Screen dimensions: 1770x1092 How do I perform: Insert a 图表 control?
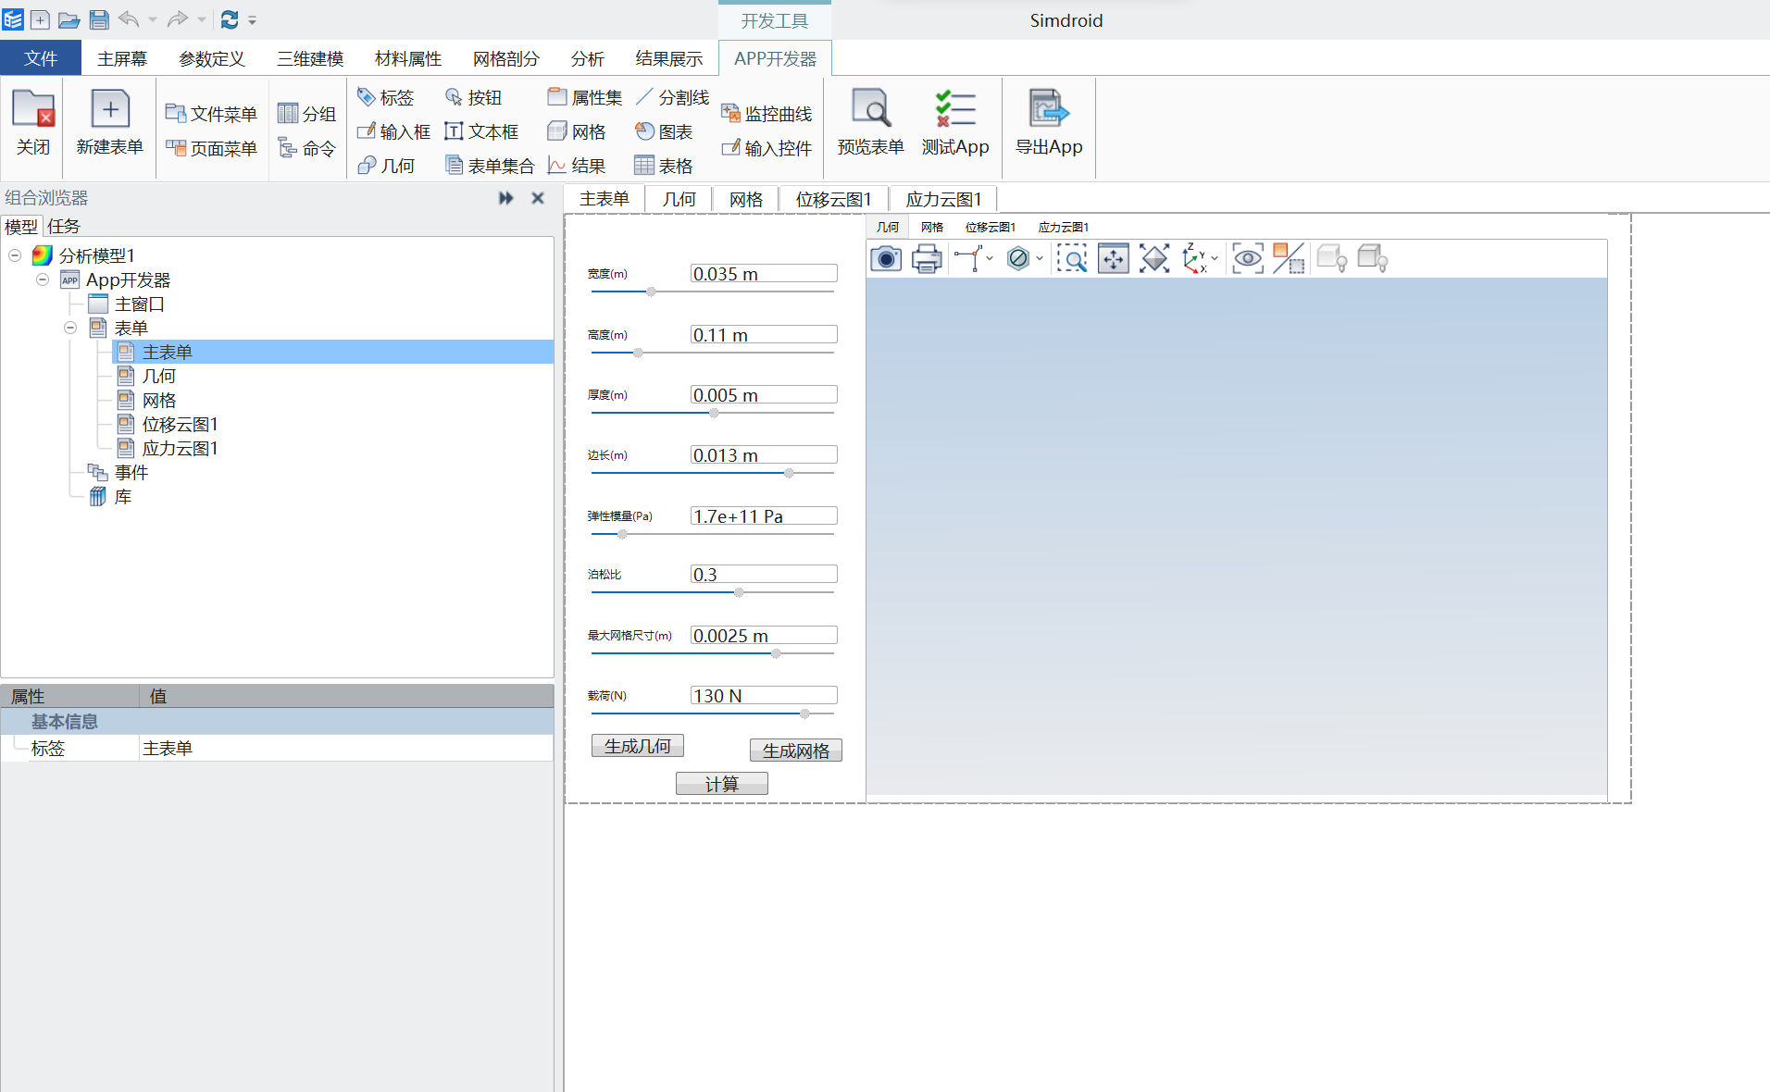pos(664,131)
